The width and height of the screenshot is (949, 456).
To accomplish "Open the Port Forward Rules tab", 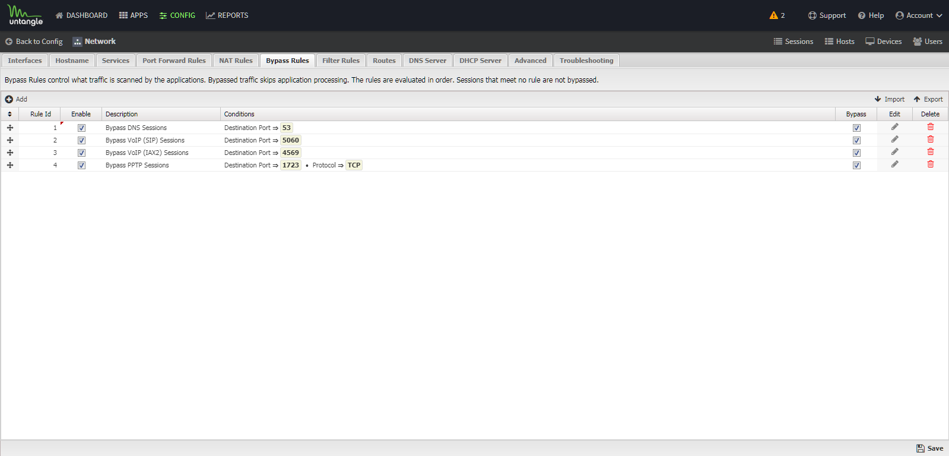I will pyautogui.click(x=174, y=61).
